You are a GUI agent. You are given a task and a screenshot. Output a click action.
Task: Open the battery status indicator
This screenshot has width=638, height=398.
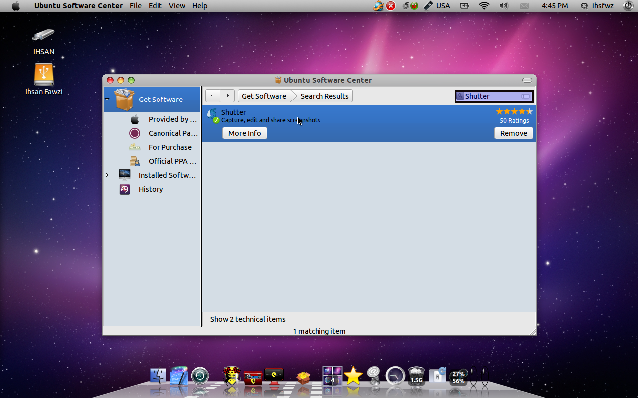[x=465, y=6]
